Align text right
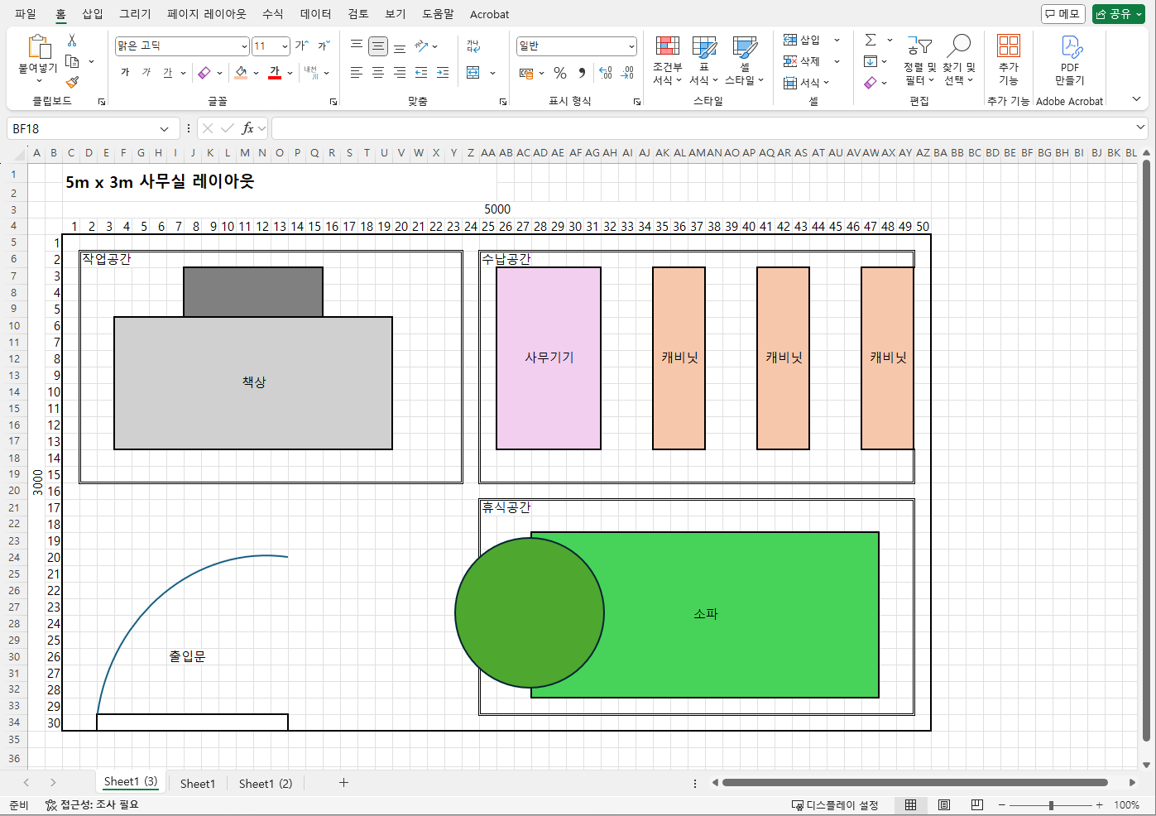This screenshot has width=1156, height=816. tap(400, 73)
